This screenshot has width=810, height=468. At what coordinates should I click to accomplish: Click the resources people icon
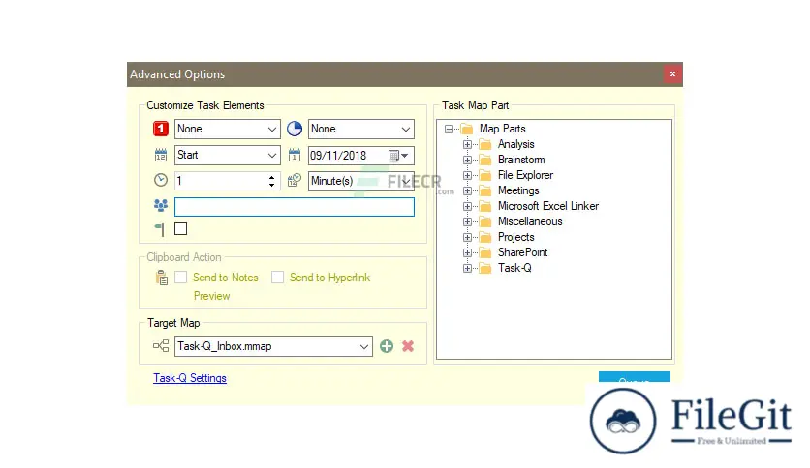pyautogui.click(x=161, y=206)
